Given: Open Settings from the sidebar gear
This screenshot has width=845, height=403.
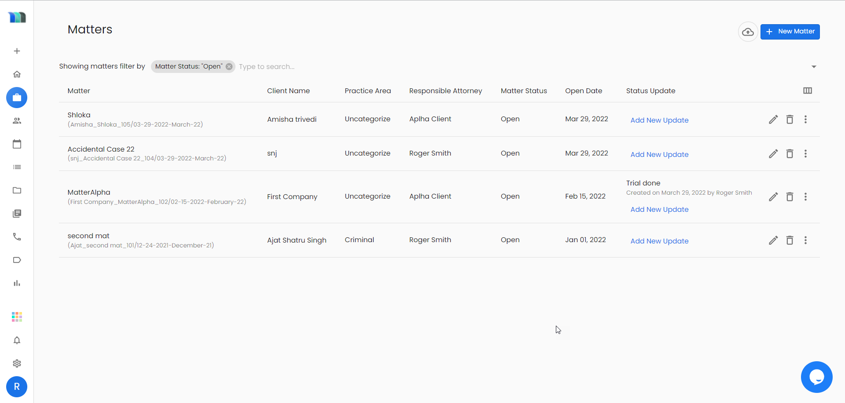Looking at the screenshot, I should click(x=17, y=363).
